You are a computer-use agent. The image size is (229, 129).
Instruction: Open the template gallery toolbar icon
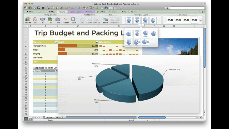(30, 8)
